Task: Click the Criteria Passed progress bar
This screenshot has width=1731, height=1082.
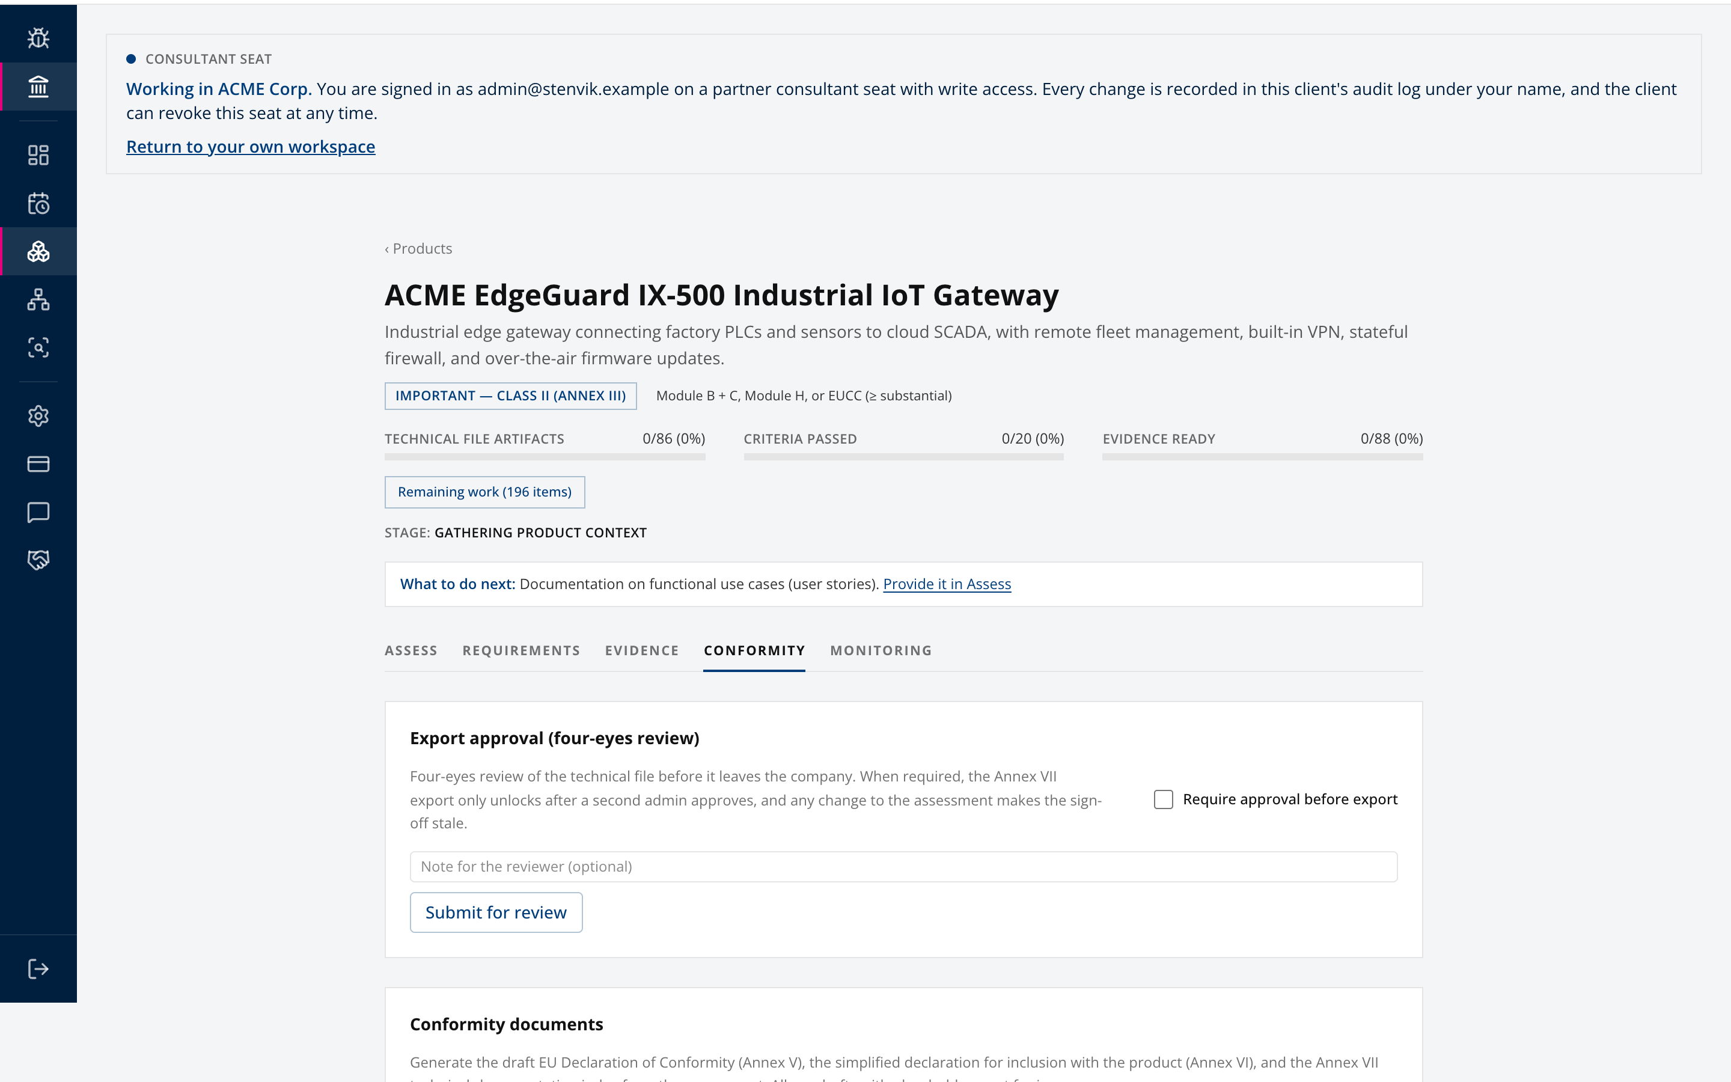Action: click(x=903, y=457)
